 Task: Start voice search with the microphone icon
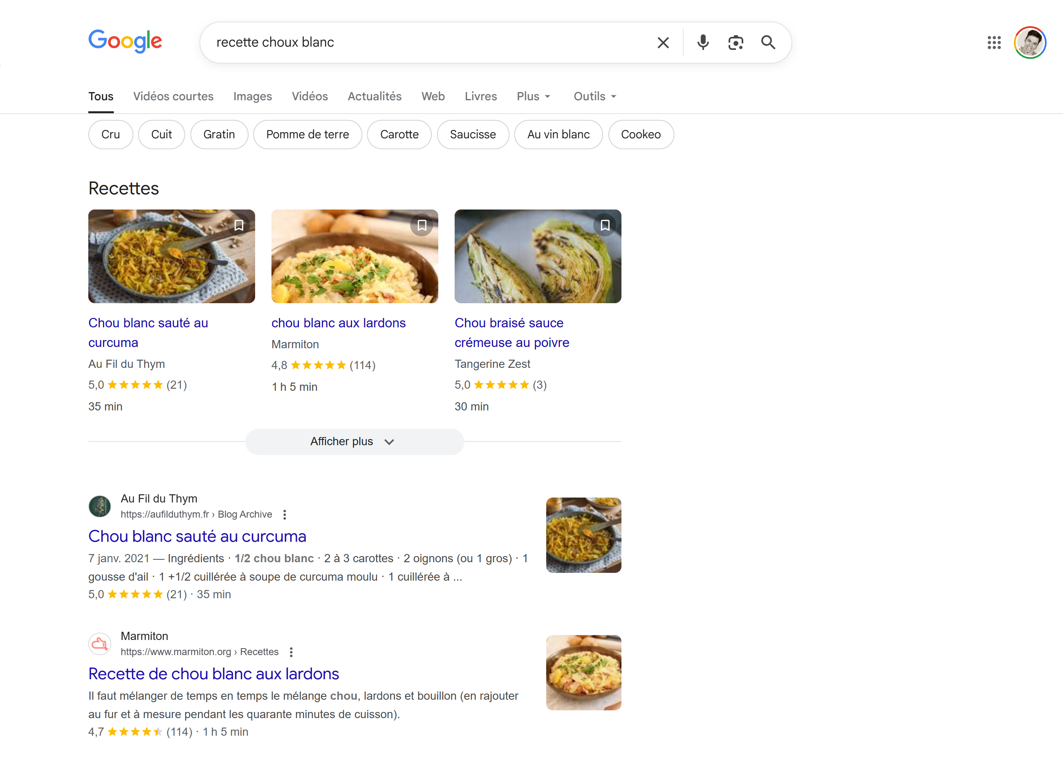click(x=702, y=43)
